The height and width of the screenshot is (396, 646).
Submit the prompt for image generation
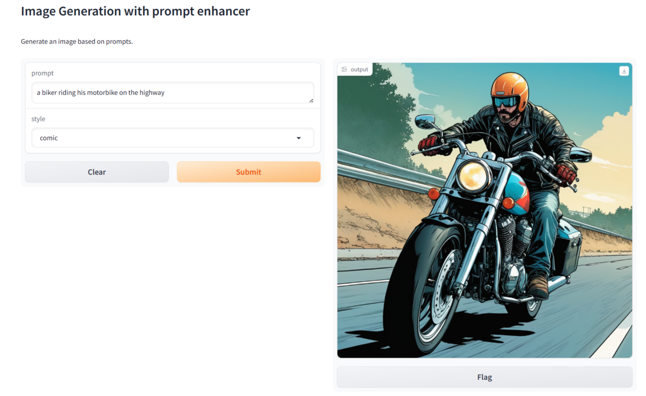tap(249, 172)
